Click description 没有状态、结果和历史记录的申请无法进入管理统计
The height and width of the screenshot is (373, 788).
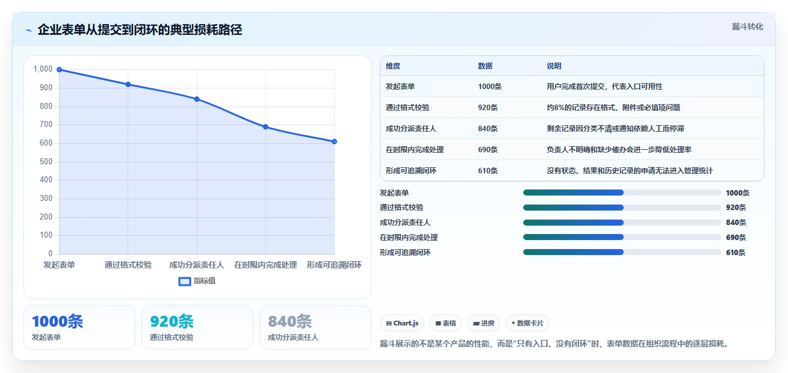[630, 171]
